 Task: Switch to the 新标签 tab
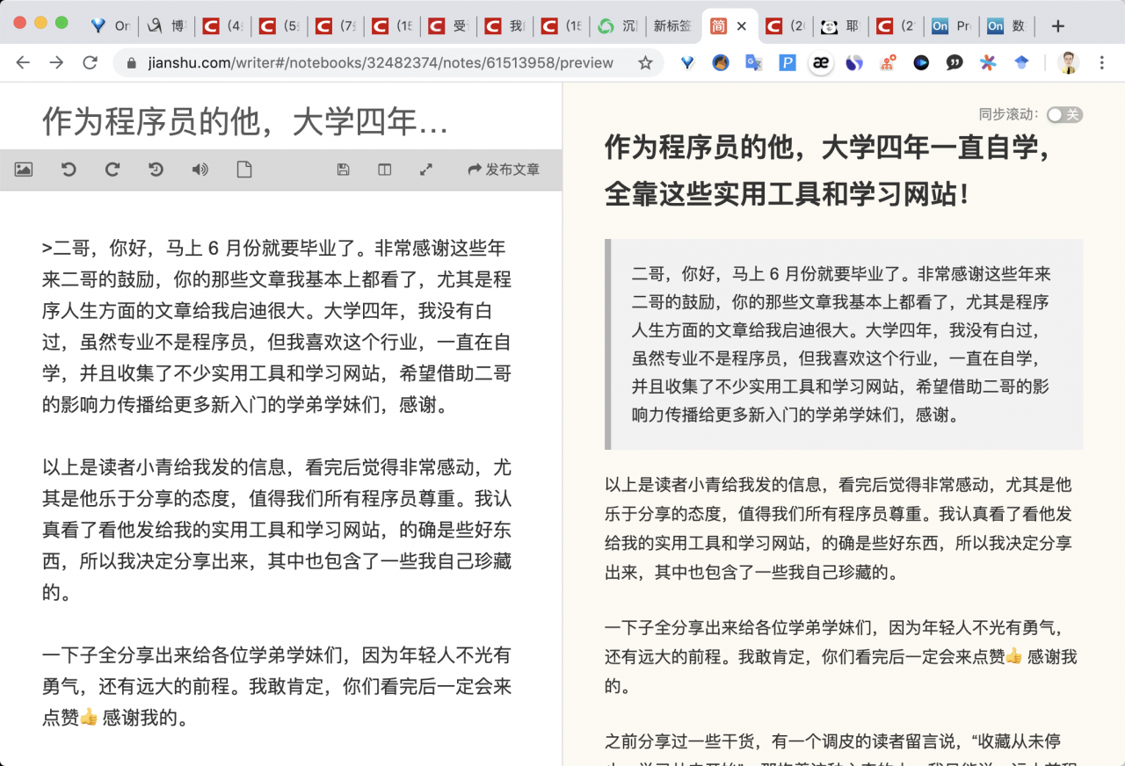coord(672,26)
